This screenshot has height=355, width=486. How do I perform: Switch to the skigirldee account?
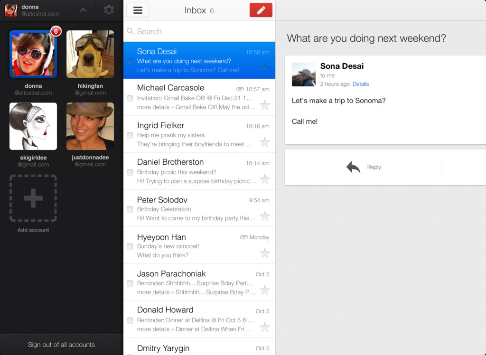coord(33,126)
